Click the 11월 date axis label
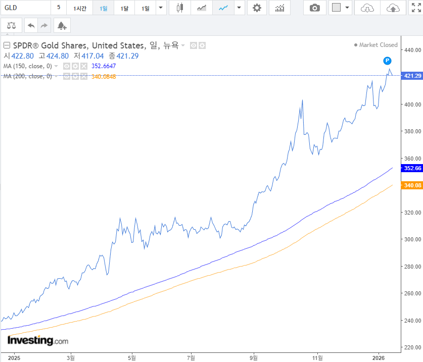Screen dimensions: 423x362 tap(317, 357)
